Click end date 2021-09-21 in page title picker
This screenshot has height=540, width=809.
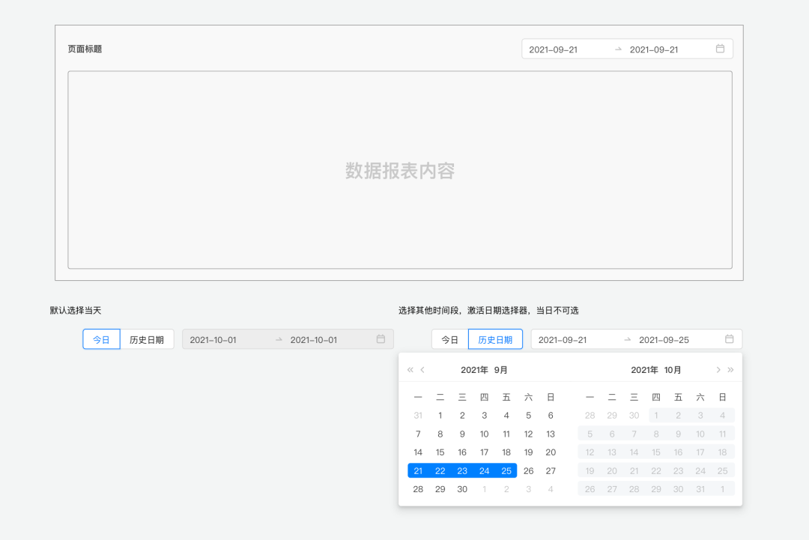[x=654, y=49]
